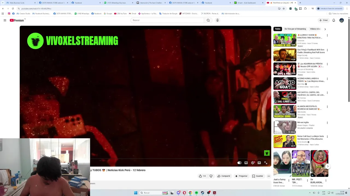Screen dimensions: 350x196
Task: Open options for Mix en inglés playlist
Action: (x=327, y=123)
